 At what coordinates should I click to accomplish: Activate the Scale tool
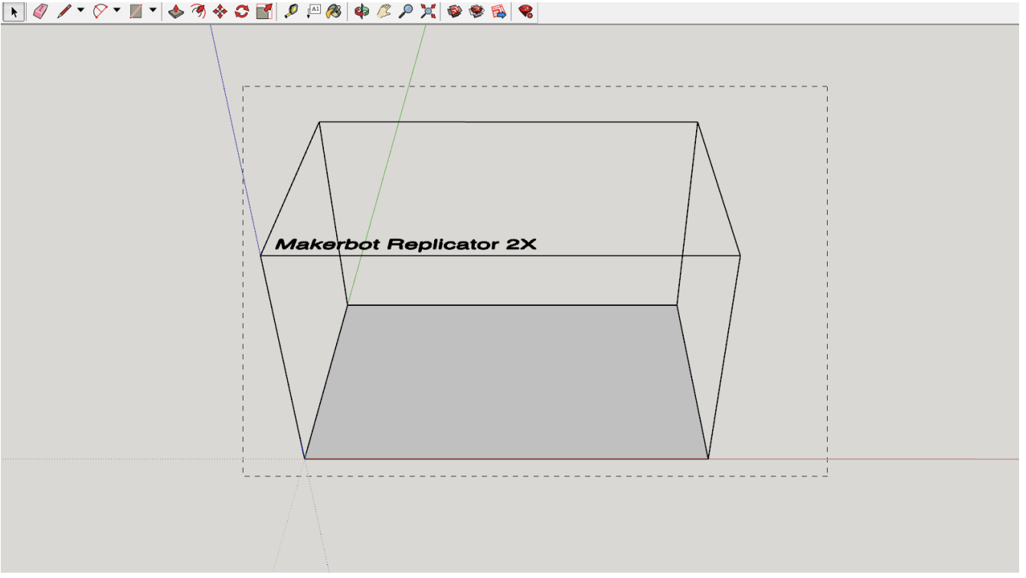point(264,11)
